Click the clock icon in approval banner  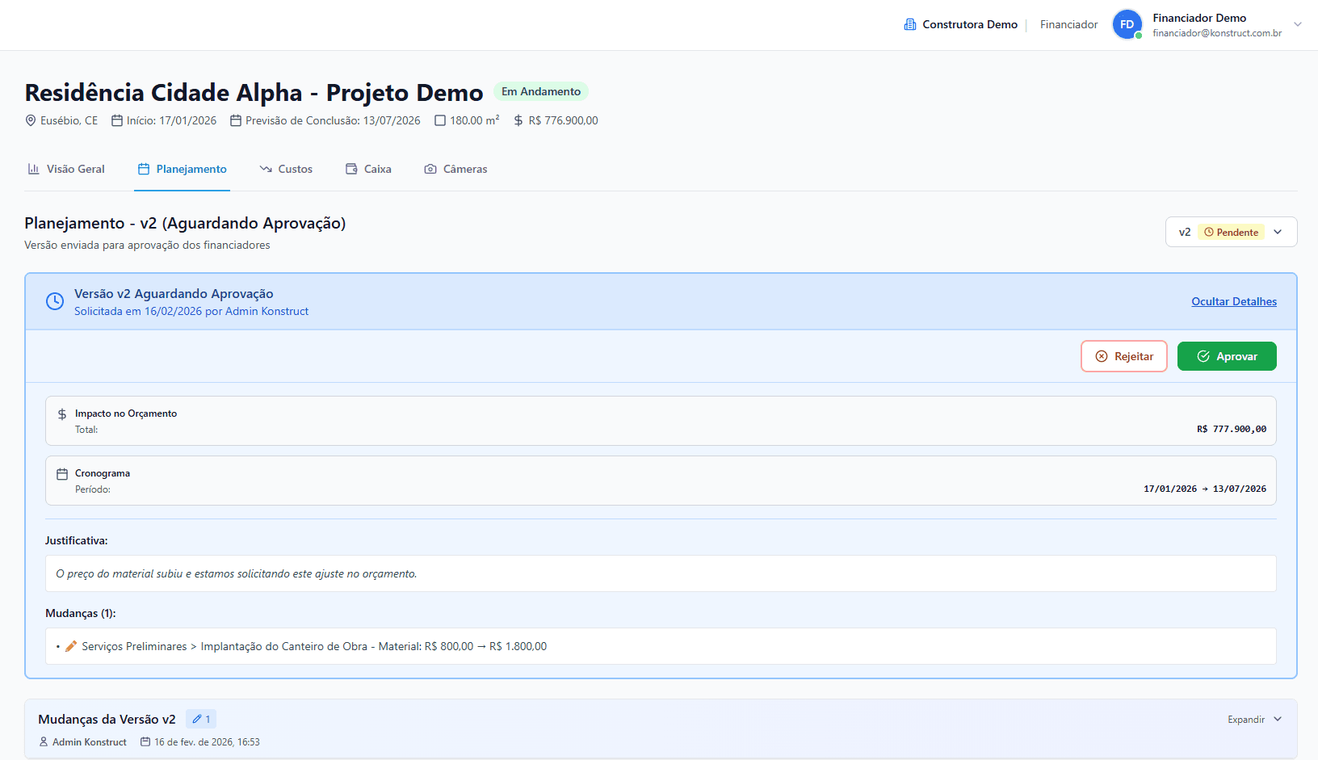point(55,301)
